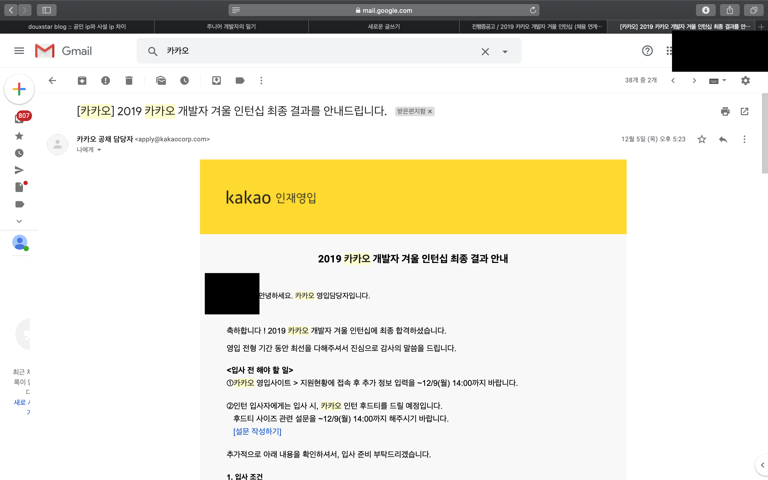Image resolution: width=768 pixels, height=480 pixels.
Task: Open the labels tag icon in the toolbar
Action: pos(240,81)
